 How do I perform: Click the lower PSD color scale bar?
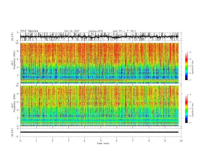(x=186, y=109)
